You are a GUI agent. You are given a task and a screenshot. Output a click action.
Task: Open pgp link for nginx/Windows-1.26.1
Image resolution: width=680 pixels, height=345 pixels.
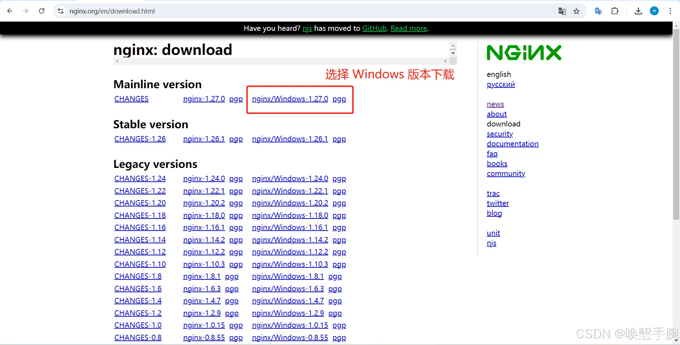(x=339, y=139)
